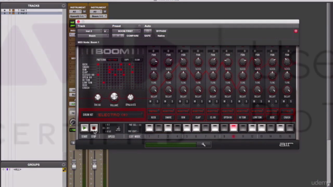Screen dimensions: 333x187
Task: Click the Kick pad button
Action: coord(153,117)
